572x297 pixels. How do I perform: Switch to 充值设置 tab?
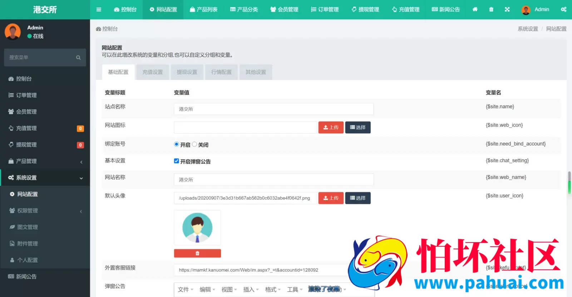(x=153, y=72)
